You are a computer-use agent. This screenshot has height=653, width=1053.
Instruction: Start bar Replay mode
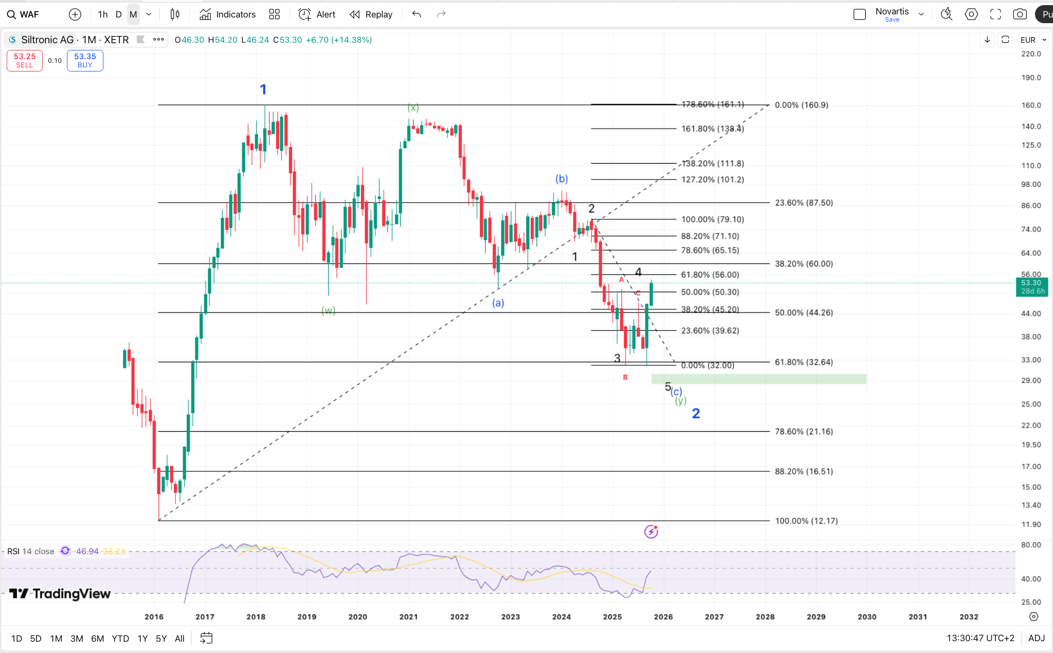click(x=371, y=14)
